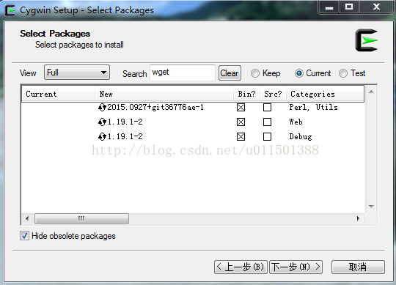The image size is (396, 285).
Task: Click version 1.19.1-2 in Debug row
Action: [125, 137]
